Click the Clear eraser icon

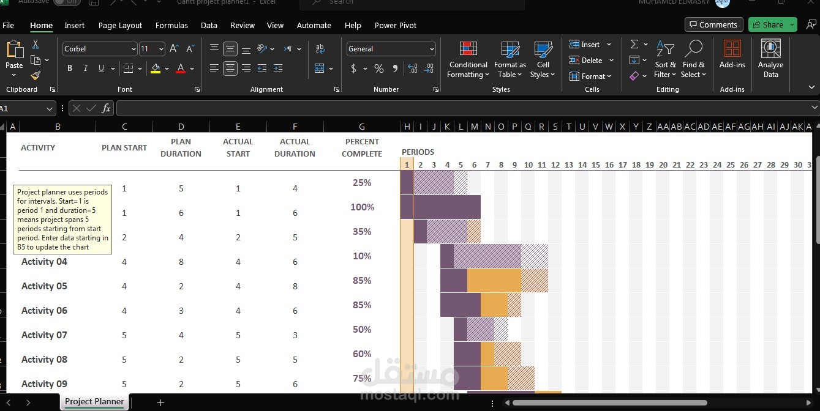click(634, 76)
